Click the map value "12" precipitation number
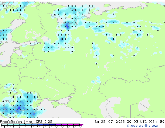This screenshot has width=165, height=128. pyautogui.click(x=17, y=109)
